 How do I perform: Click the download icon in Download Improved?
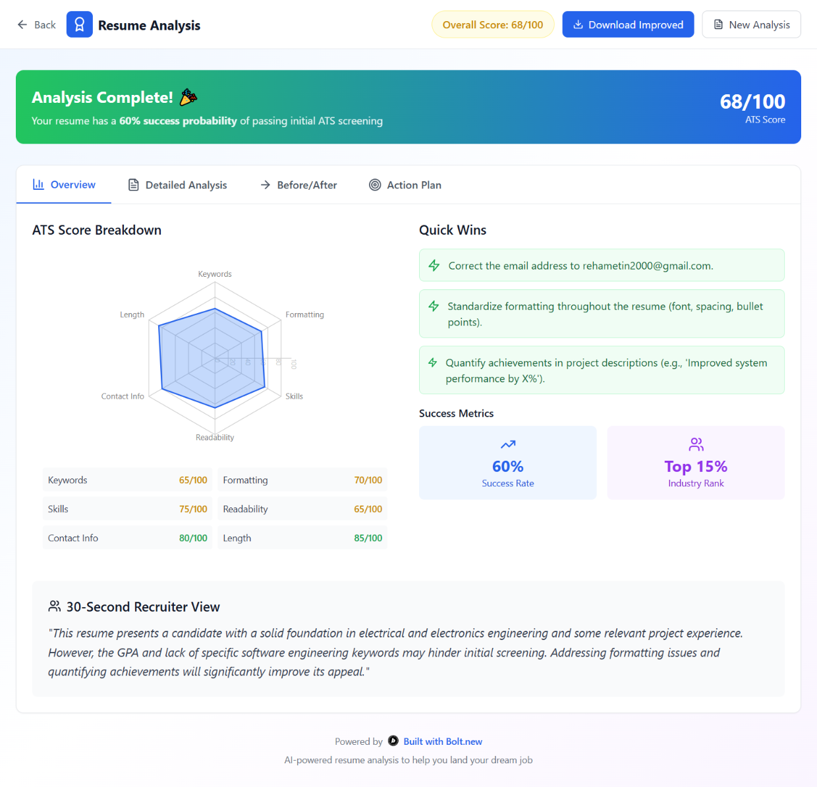coord(578,24)
